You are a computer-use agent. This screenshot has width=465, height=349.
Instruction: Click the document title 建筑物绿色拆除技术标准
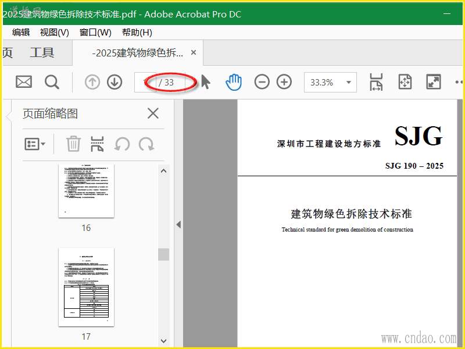pos(351,213)
